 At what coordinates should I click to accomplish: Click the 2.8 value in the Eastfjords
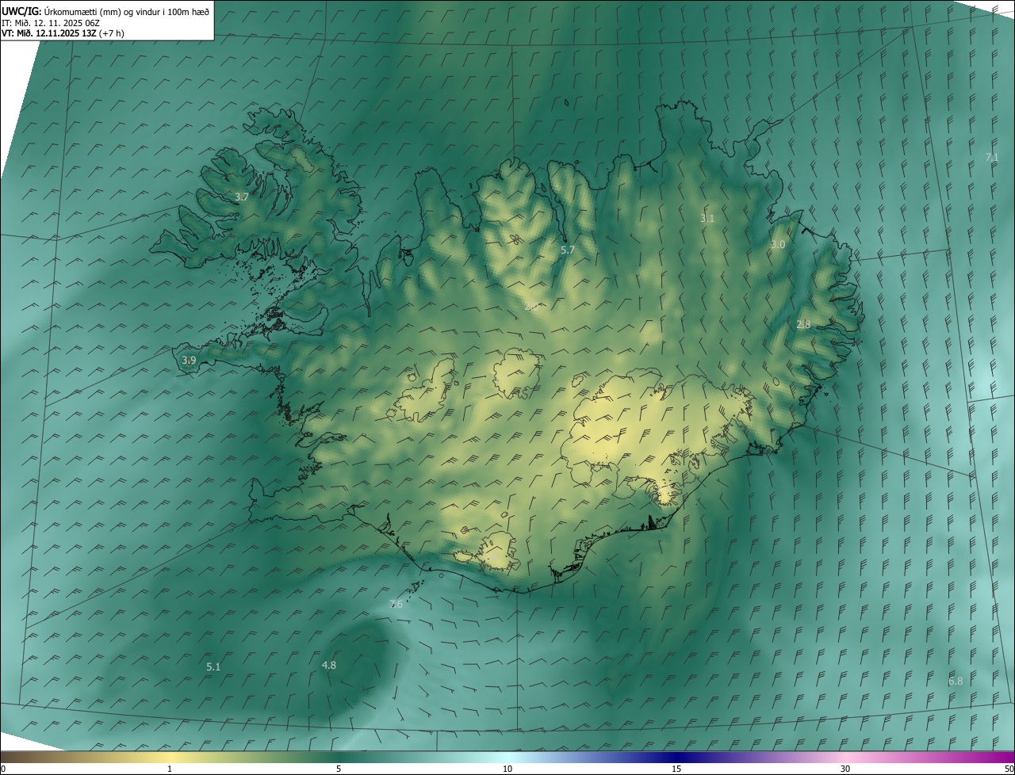803,325
